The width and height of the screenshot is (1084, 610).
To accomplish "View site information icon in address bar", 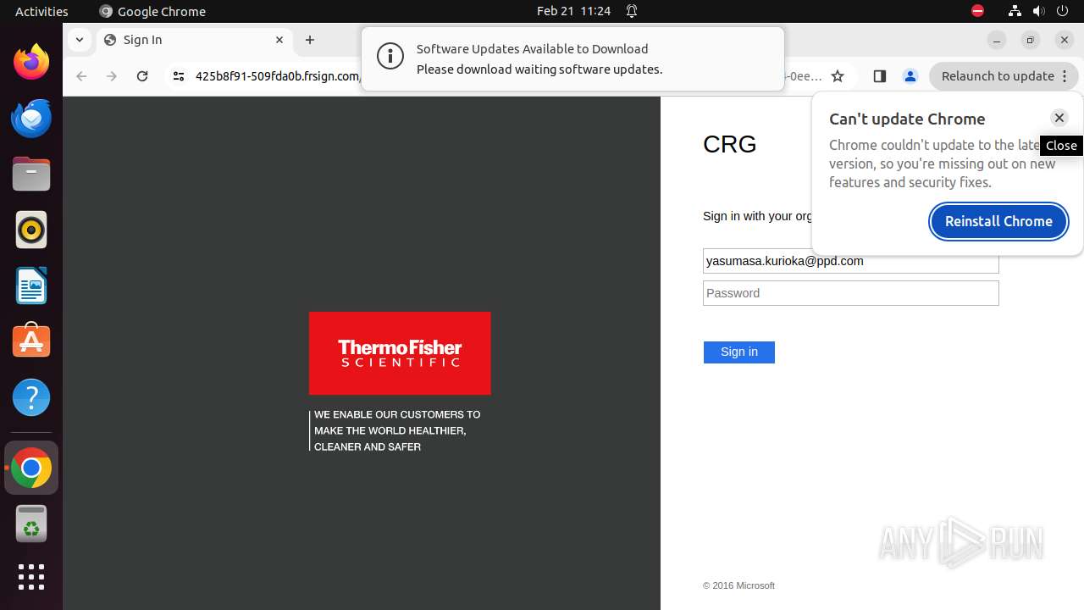I will click(x=178, y=76).
